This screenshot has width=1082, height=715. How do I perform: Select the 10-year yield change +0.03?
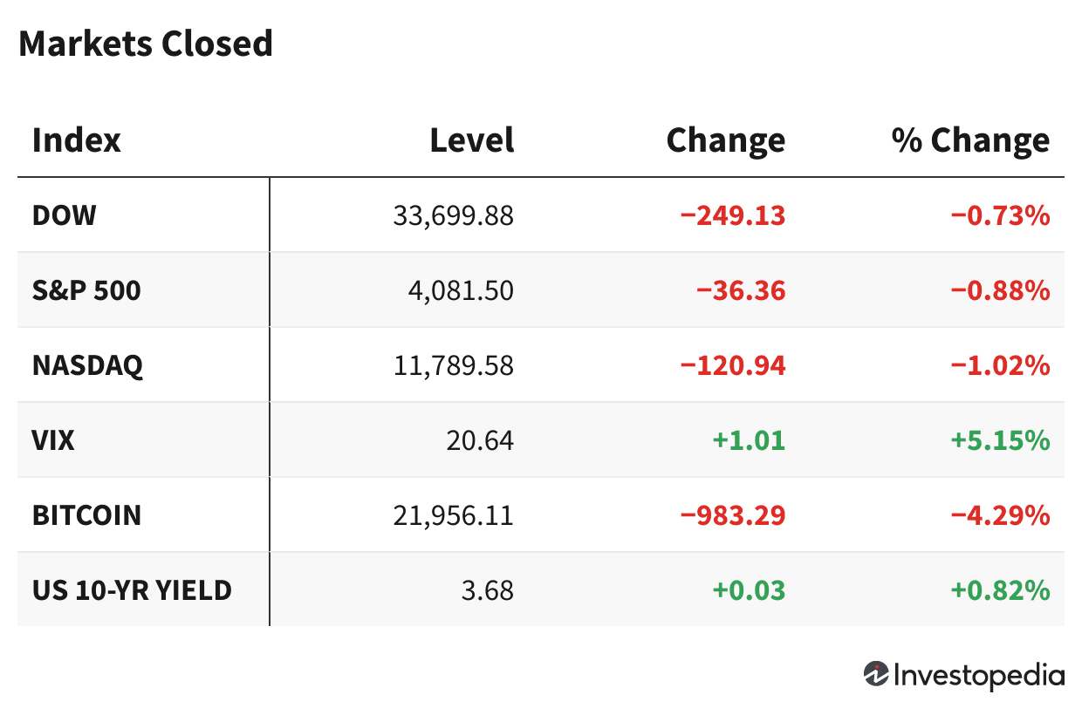749,590
